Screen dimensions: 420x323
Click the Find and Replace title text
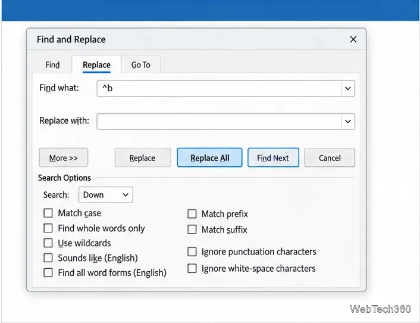click(71, 39)
